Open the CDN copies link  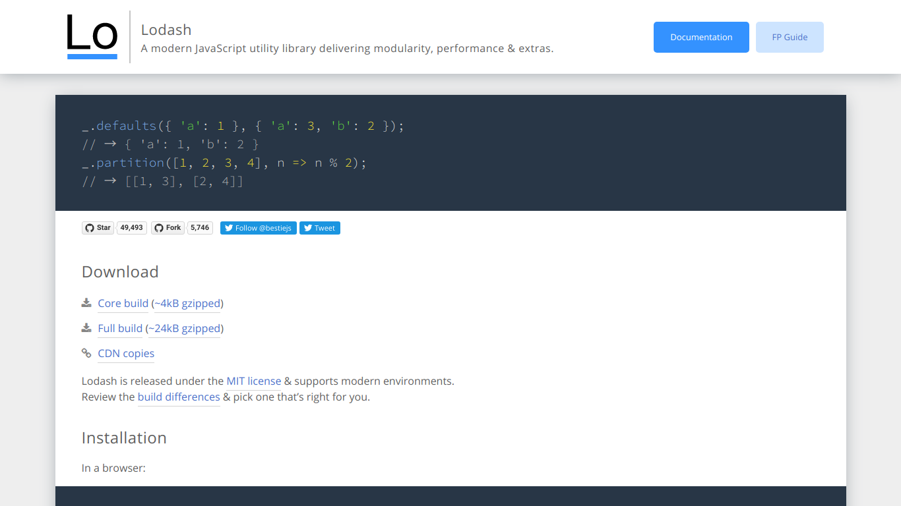[x=126, y=354]
